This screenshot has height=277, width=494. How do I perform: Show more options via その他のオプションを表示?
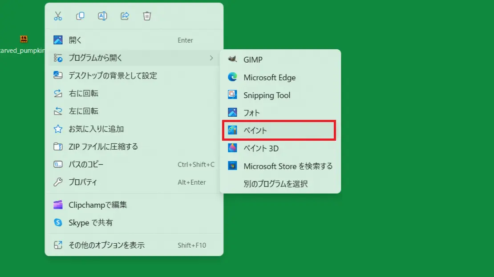click(106, 245)
